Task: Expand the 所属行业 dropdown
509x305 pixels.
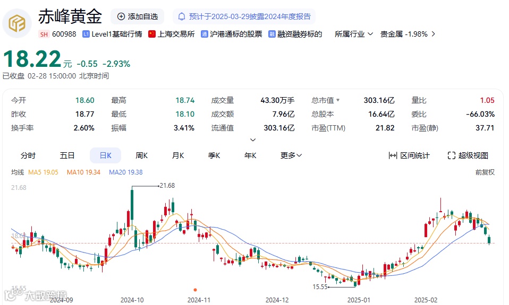Action: 354,34
